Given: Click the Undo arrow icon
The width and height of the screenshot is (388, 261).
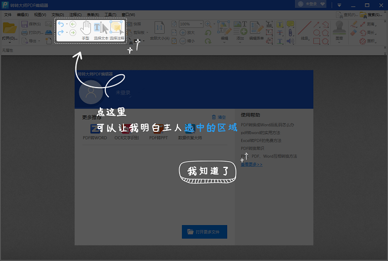Looking at the screenshot, I should 60,24.
